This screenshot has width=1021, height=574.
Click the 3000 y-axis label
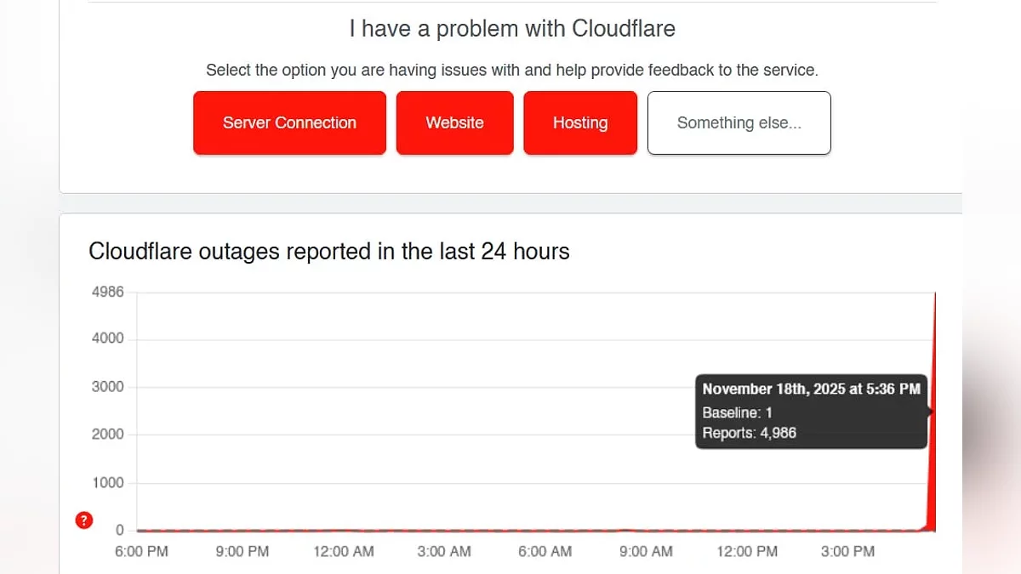107,386
